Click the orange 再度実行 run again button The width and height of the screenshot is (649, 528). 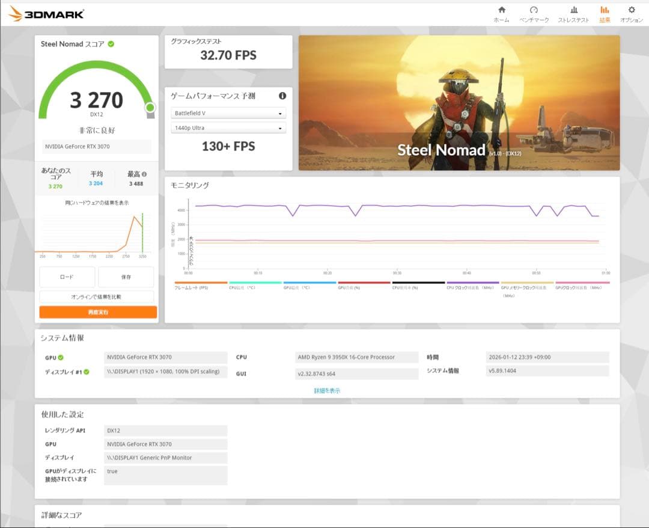point(98,312)
